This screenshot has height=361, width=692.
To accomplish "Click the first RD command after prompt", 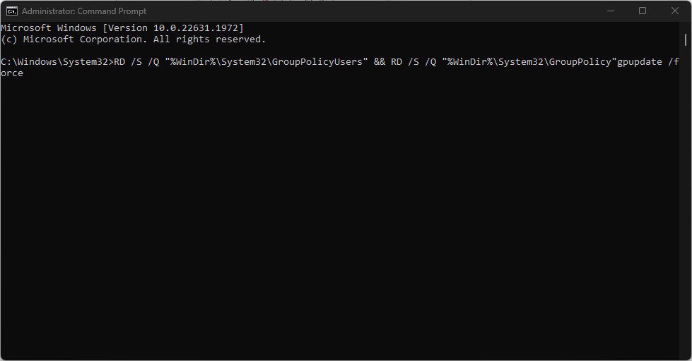I will click(119, 62).
